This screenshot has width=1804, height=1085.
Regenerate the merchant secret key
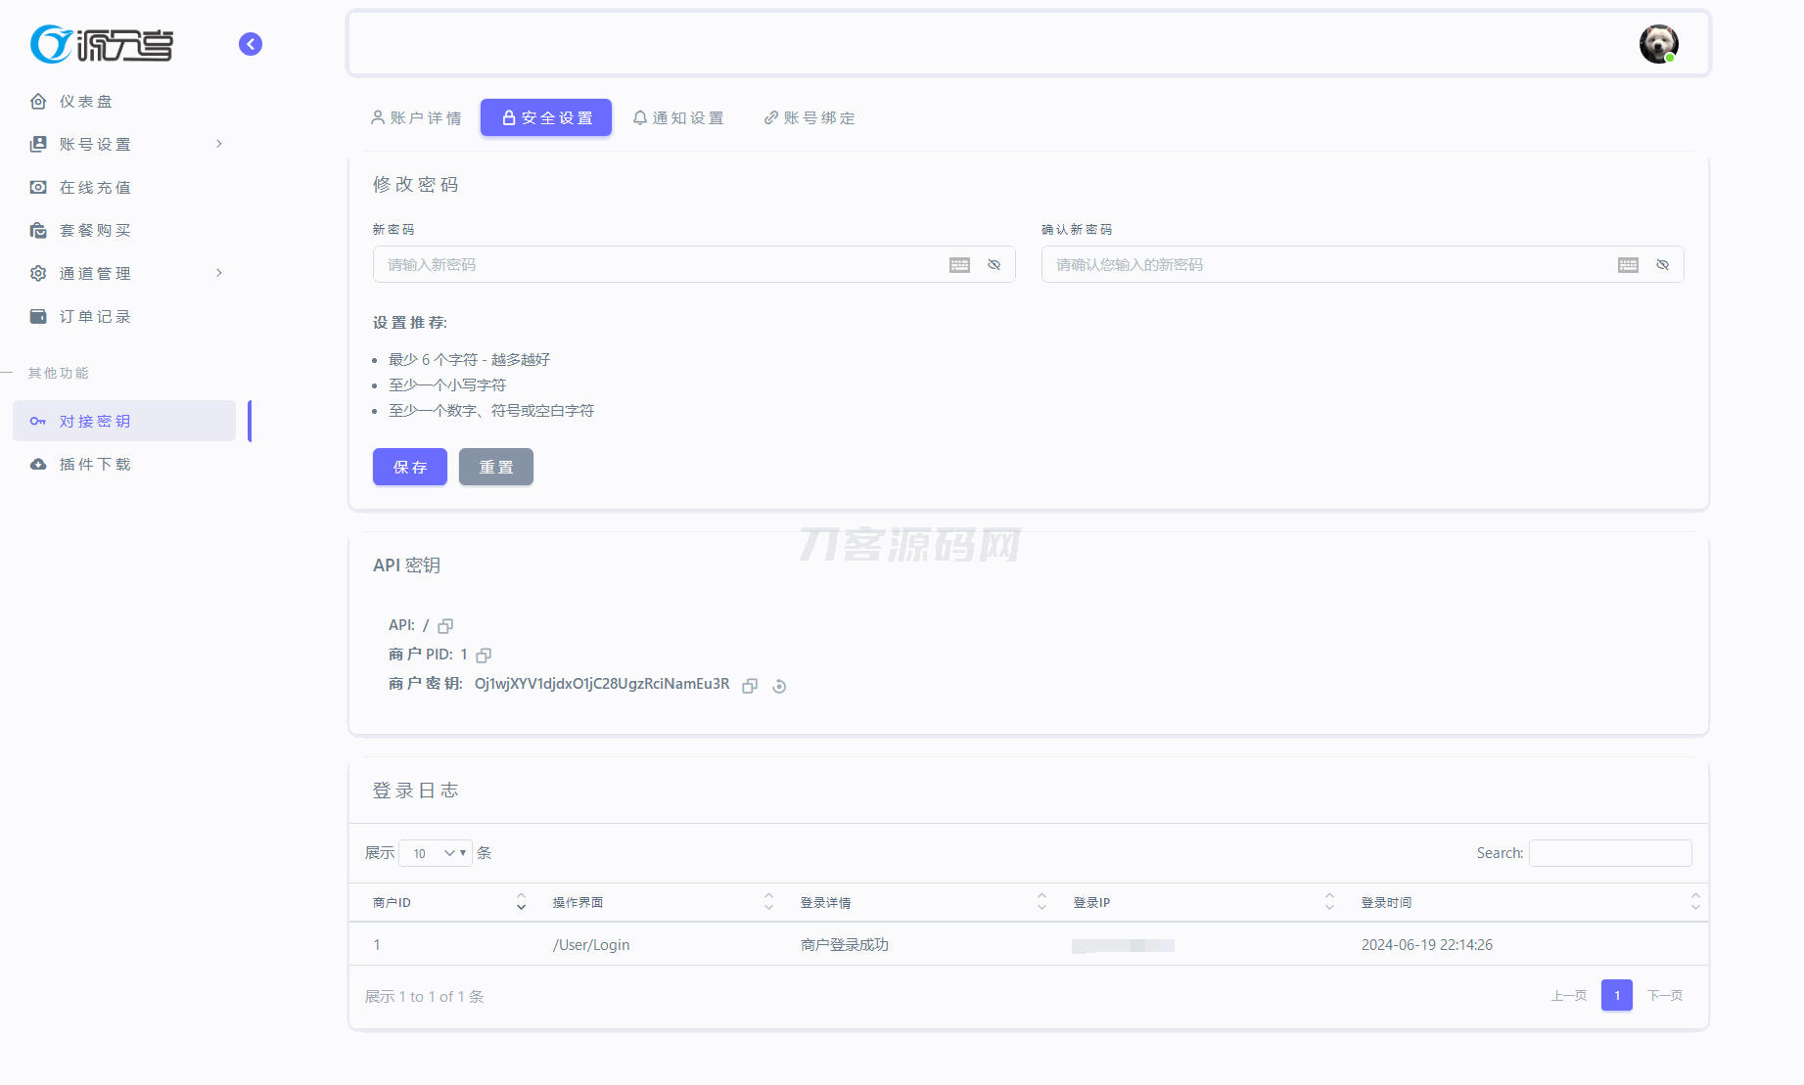pyautogui.click(x=779, y=686)
